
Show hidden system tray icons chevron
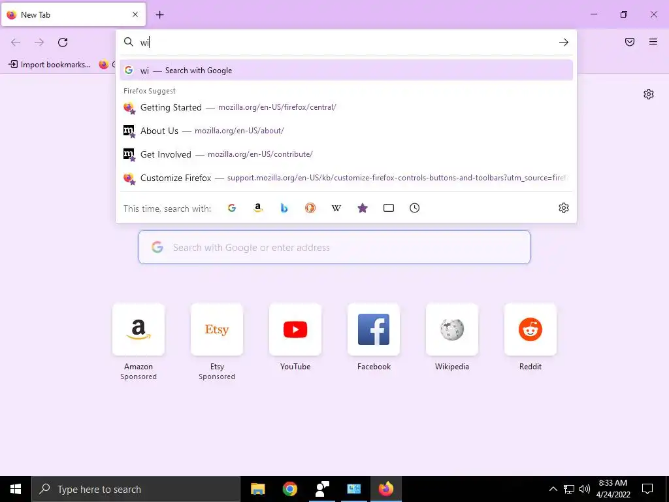pyautogui.click(x=553, y=489)
